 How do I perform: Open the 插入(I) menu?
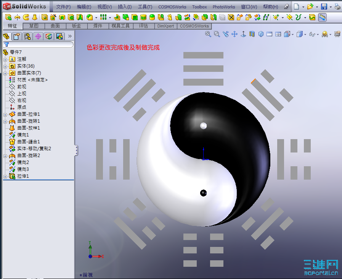125,7
